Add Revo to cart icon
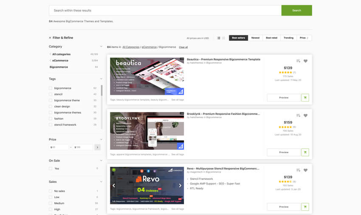 pos(305,207)
